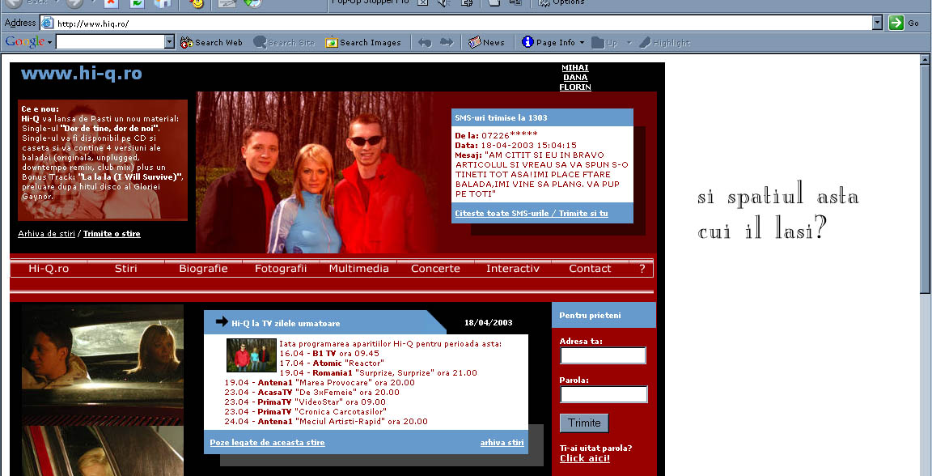Open the Biografie menu item

point(203,268)
